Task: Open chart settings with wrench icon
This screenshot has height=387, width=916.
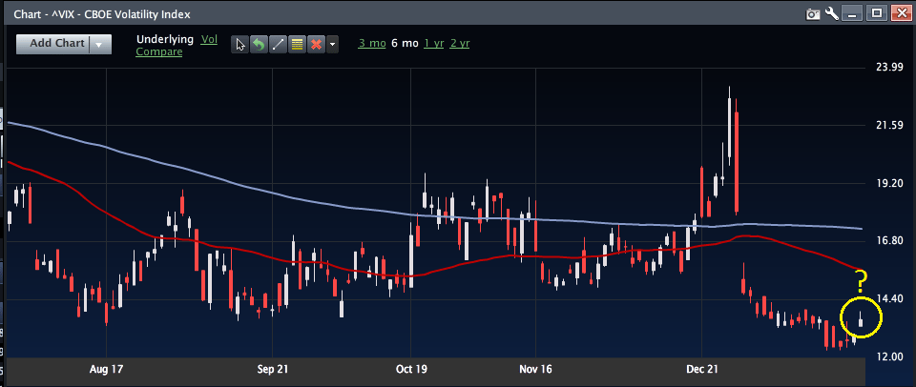Action: [832, 13]
